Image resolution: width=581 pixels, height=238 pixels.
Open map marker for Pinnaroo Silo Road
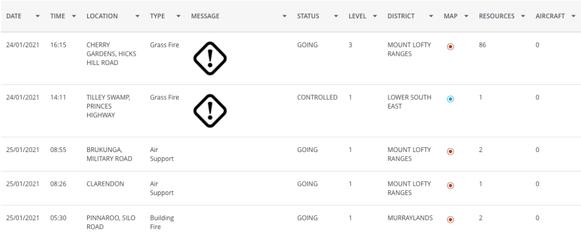point(450,220)
